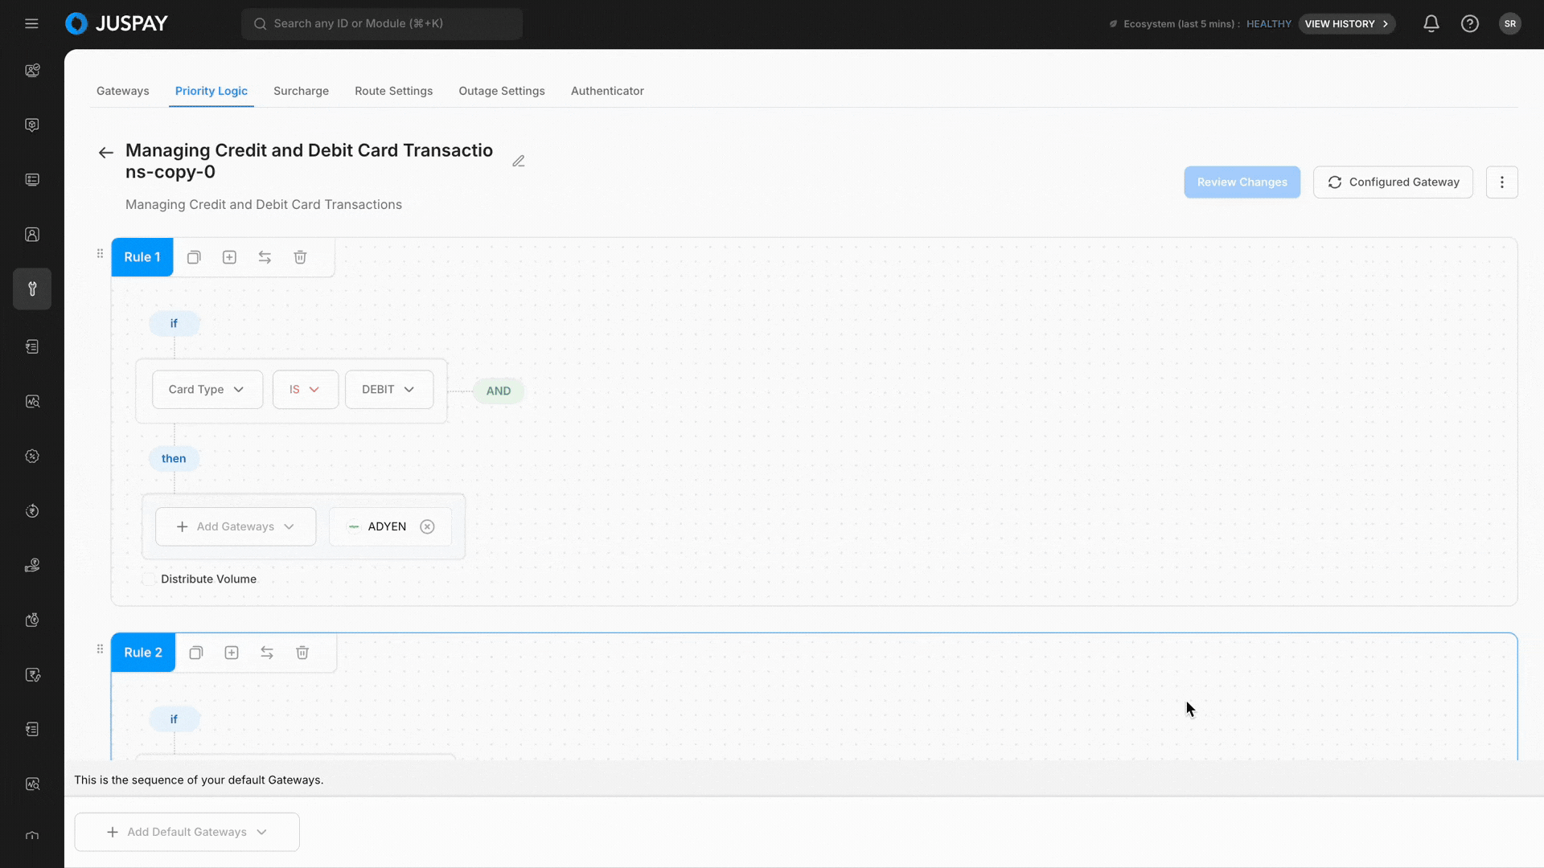The image size is (1544, 868).
Task: Click the add-block icon in Rule 1 toolbar
Action: (229, 257)
